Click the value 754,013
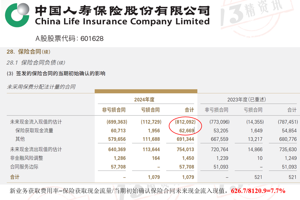Image resolution: width=300 pixels, height=200 pixels. (185, 149)
